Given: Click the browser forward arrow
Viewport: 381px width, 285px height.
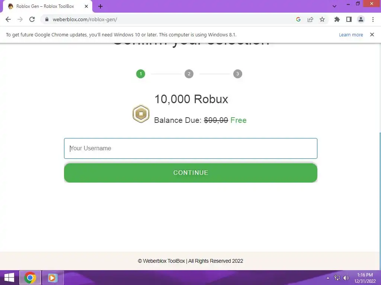Looking at the screenshot, I should [x=20, y=19].
